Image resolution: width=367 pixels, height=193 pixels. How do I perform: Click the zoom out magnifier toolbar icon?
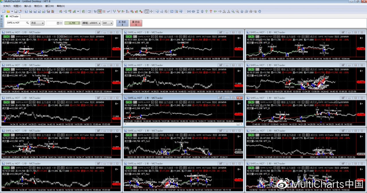(237, 11)
